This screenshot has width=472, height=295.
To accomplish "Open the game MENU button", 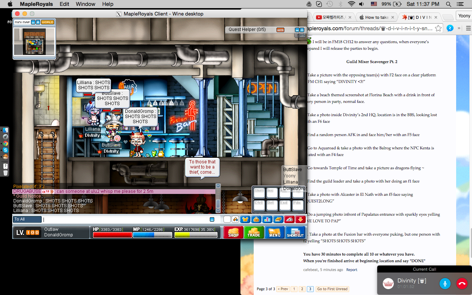I will point(274,232).
